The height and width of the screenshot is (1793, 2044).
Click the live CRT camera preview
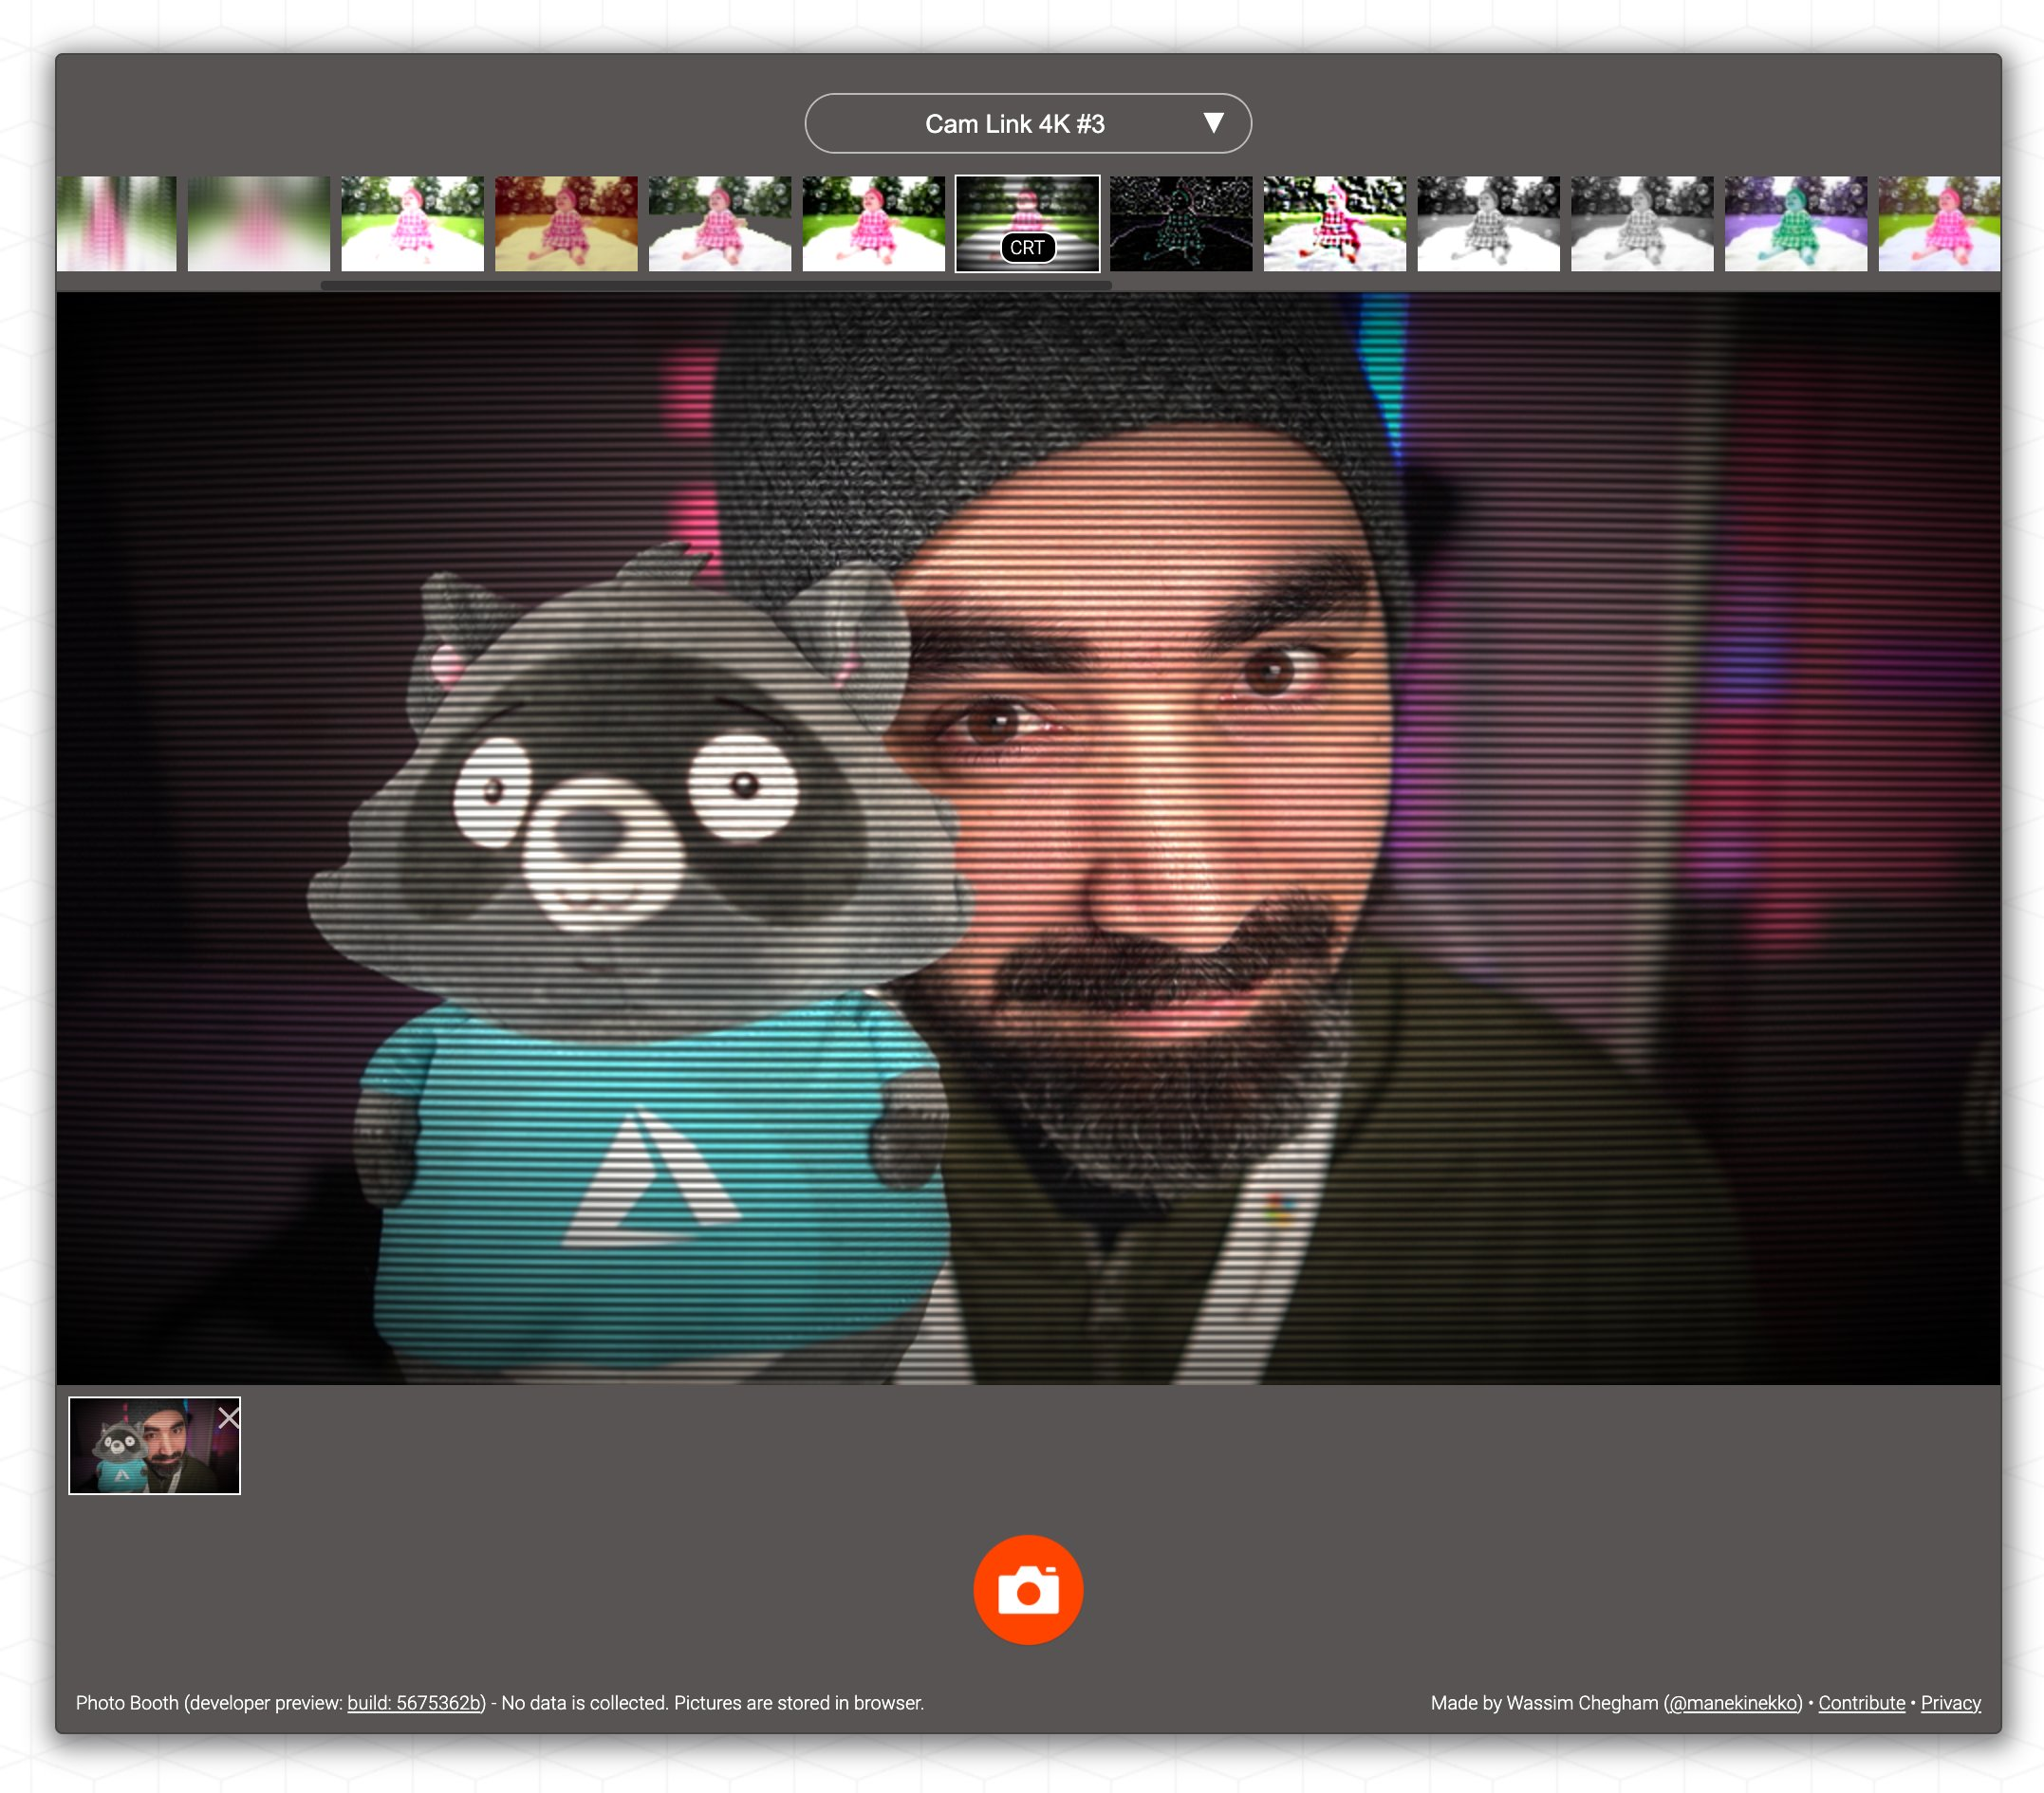1027,838
